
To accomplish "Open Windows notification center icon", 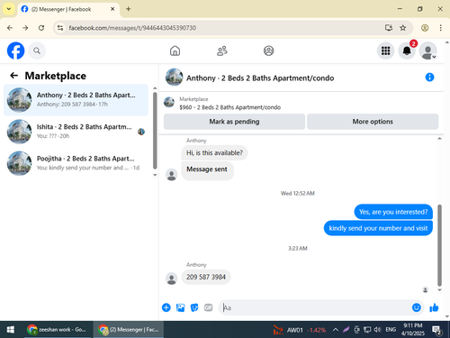I will pos(436,330).
